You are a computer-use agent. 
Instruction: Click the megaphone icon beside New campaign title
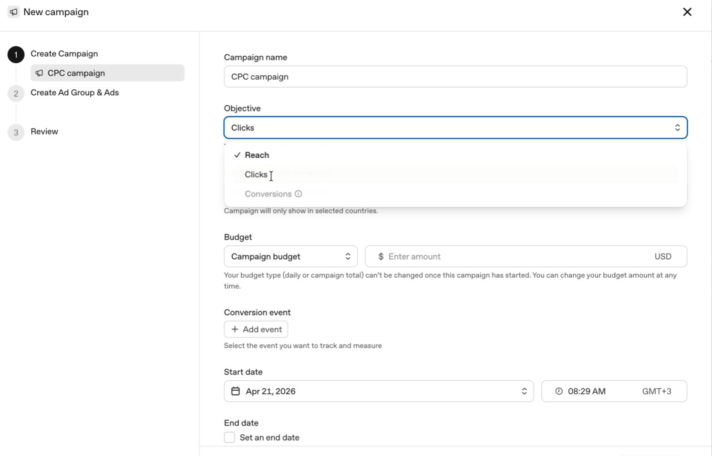tap(14, 11)
